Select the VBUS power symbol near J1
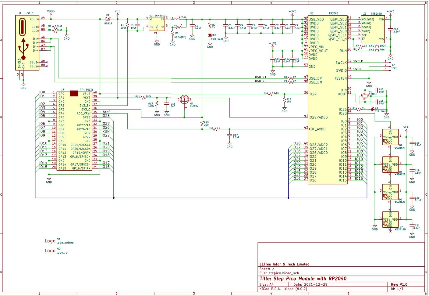The width and height of the screenshot is (429, 296). (x=51, y=14)
